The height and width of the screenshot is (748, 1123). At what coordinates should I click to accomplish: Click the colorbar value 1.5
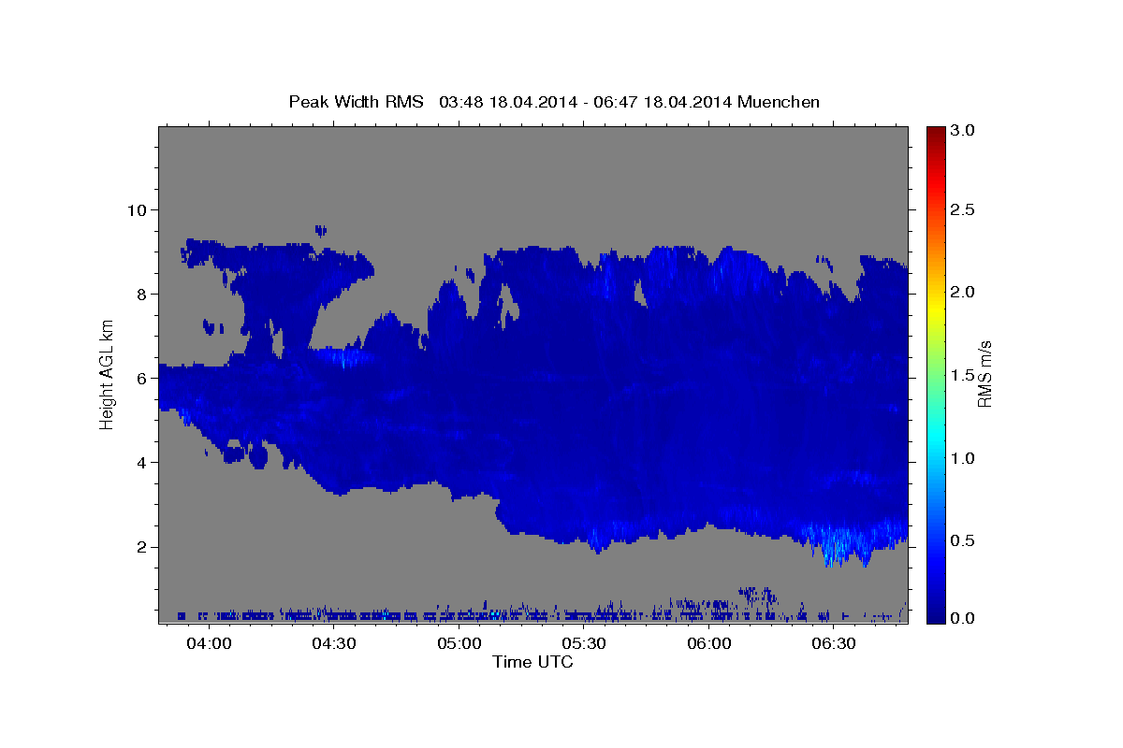coord(964,375)
